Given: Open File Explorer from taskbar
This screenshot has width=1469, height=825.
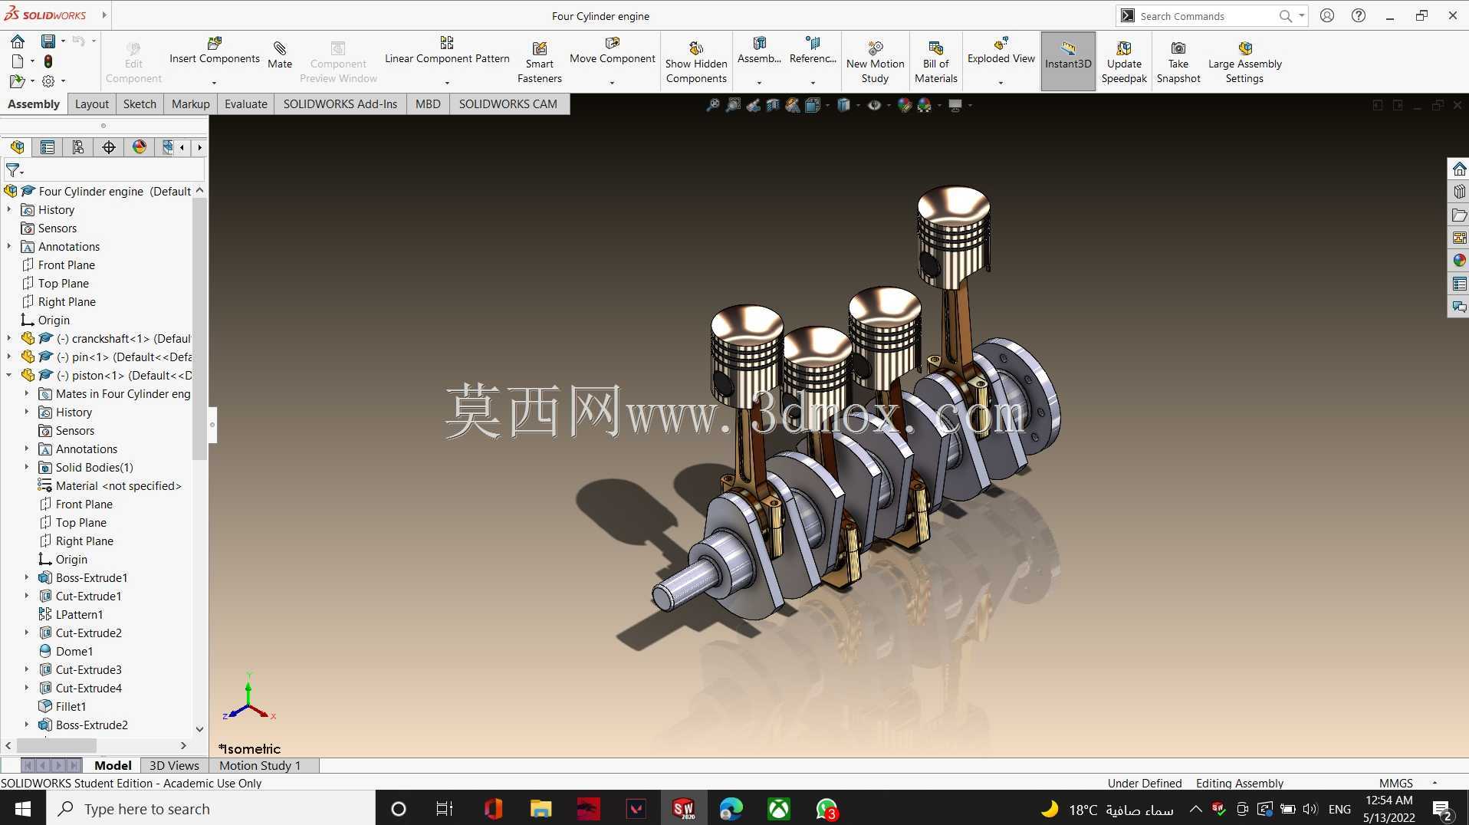Looking at the screenshot, I should 541,809.
